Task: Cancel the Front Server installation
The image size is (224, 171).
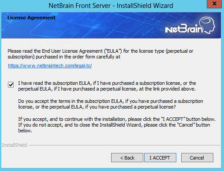Action: coord(197,158)
